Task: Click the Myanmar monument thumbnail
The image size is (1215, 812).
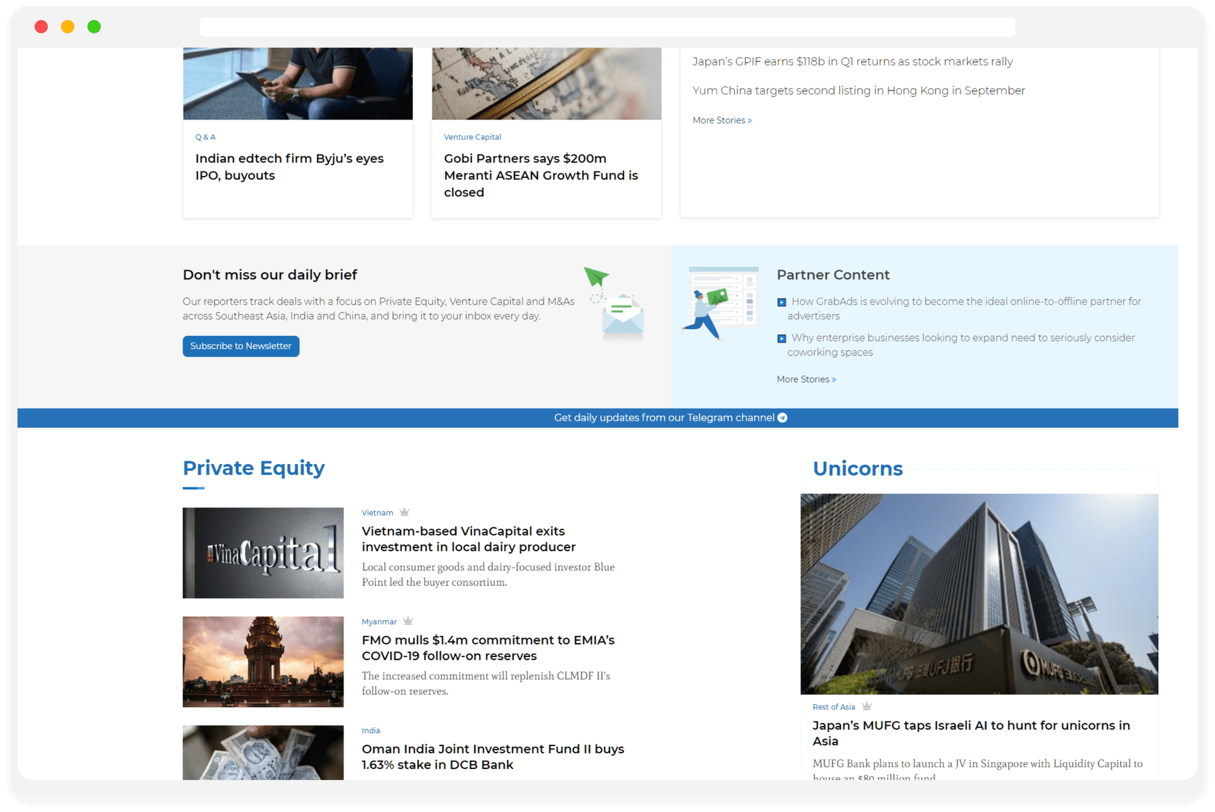Action: coord(263,661)
